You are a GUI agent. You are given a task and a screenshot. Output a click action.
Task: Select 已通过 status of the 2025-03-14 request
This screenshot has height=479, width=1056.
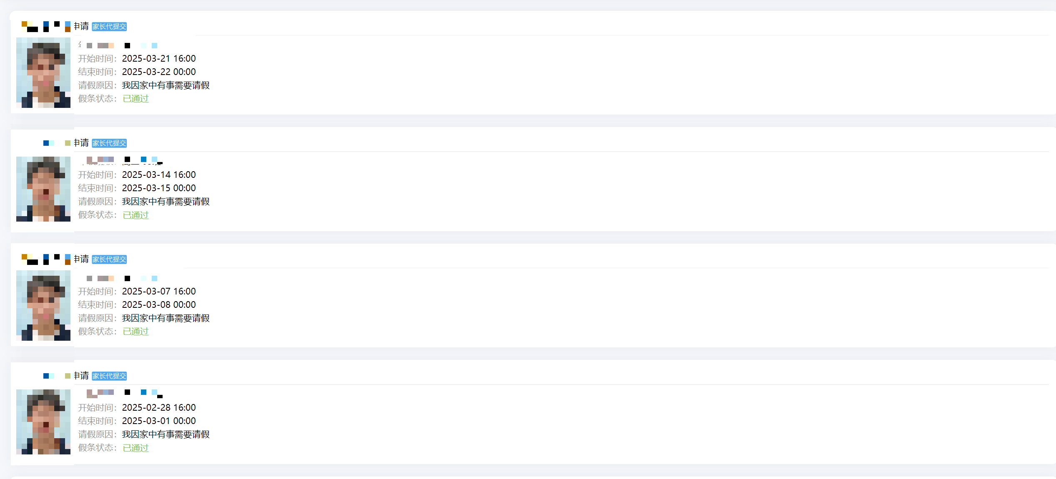pos(136,215)
